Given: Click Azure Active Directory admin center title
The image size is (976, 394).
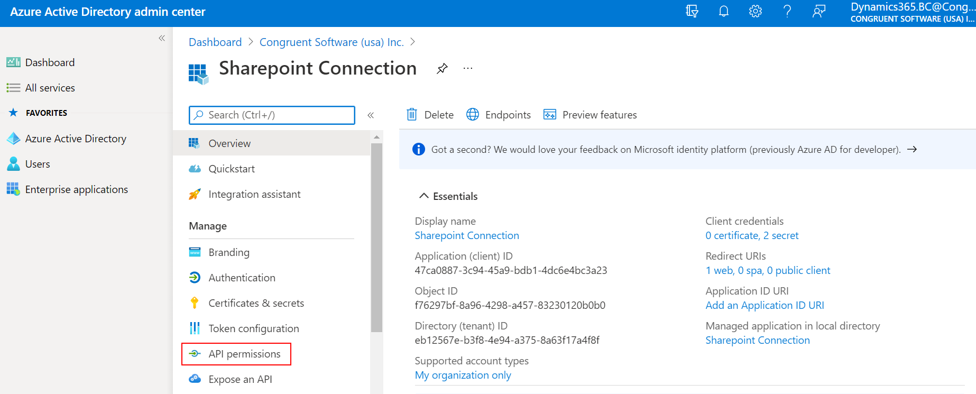Looking at the screenshot, I should click(108, 12).
